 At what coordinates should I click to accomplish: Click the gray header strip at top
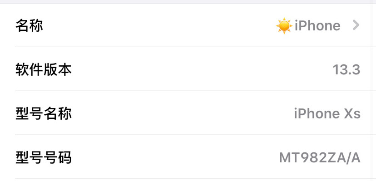pyautogui.click(x=188, y=1)
